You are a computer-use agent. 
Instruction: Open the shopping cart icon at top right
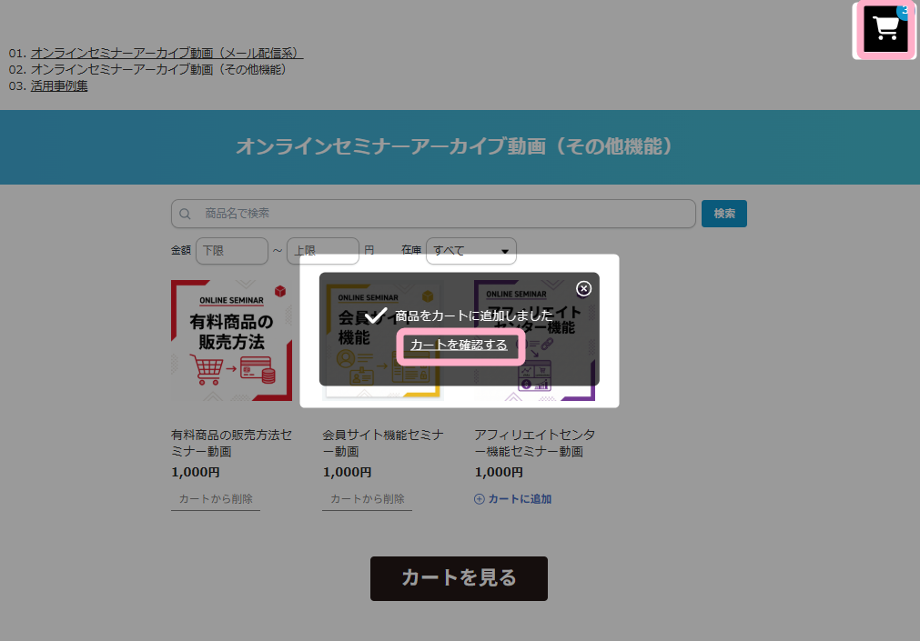[885, 29]
